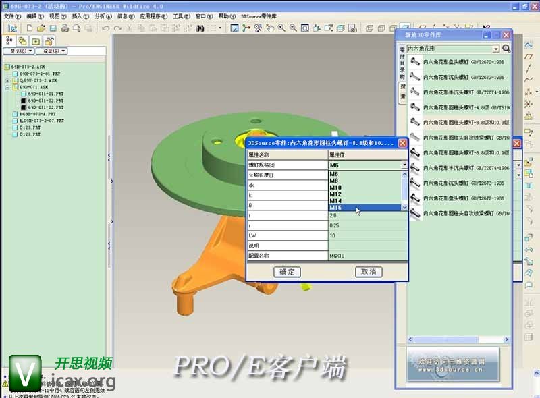Choose M10 from the size list
The width and height of the screenshot is (540, 398).
pyautogui.click(x=365, y=188)
